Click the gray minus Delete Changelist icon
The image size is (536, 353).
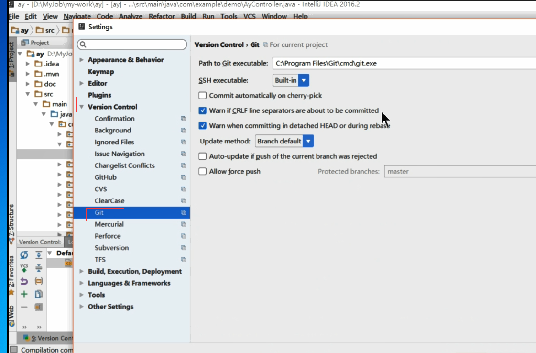(x=24, y=307)
